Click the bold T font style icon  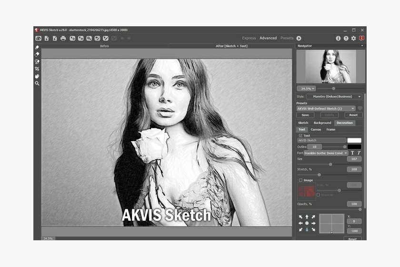pyautogui.click(x=352, y=153)
